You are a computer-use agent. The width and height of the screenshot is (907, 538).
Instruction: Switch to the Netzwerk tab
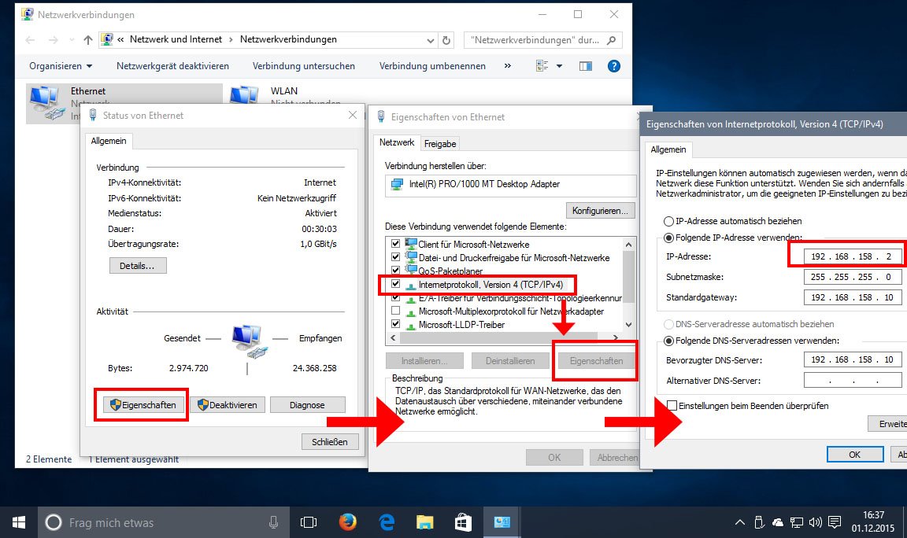(x=397, y=142)
